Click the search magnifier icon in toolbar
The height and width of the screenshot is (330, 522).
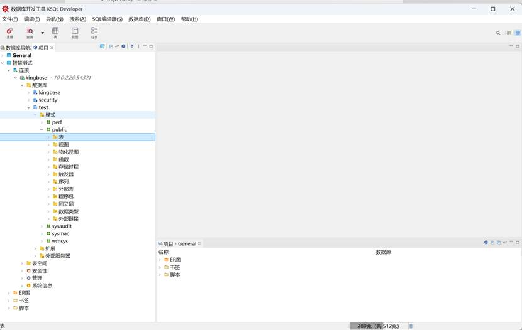498,33
